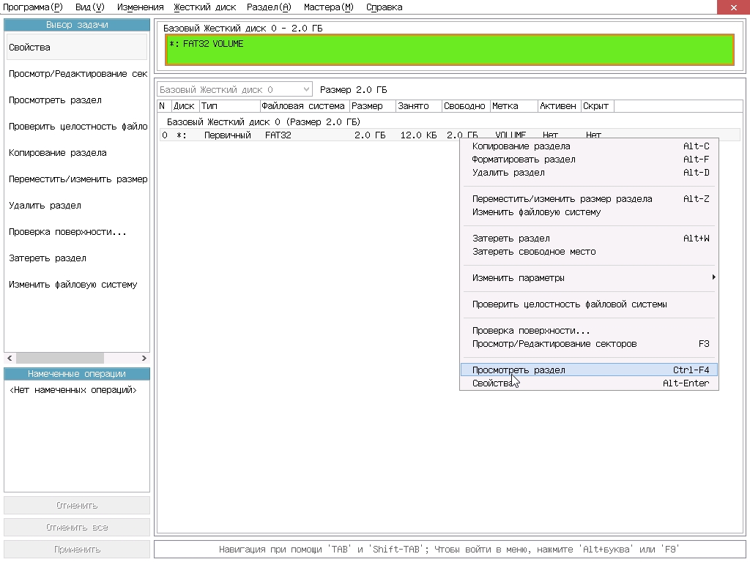
Task: Choose Форматировать раздел from context menu
Action: [524, 160]
